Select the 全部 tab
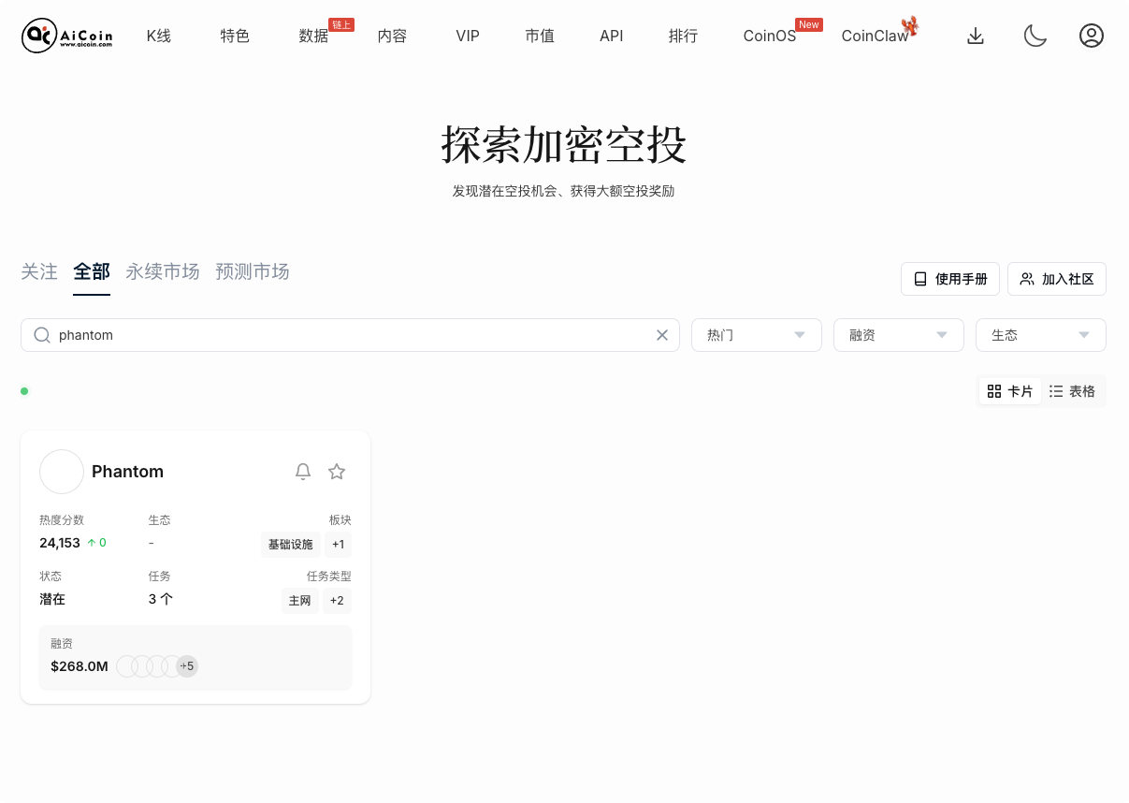1129x803 pixels. [x=92, y=271]
